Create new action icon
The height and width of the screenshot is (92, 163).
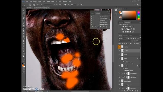104,27
